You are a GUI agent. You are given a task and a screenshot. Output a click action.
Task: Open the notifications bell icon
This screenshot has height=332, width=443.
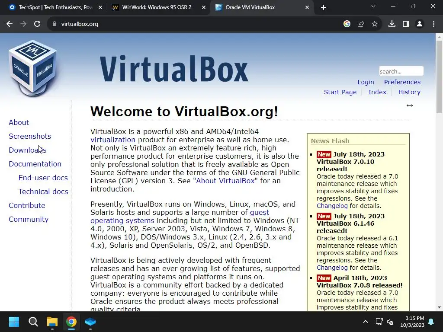tap(431, 322)
